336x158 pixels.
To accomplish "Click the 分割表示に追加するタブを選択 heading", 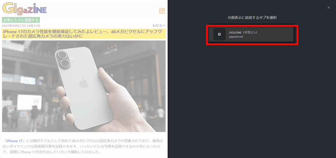I will 252,17.
